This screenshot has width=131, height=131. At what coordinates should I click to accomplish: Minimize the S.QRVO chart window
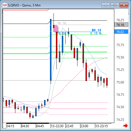pyautogui.click(x=106, y=5)
